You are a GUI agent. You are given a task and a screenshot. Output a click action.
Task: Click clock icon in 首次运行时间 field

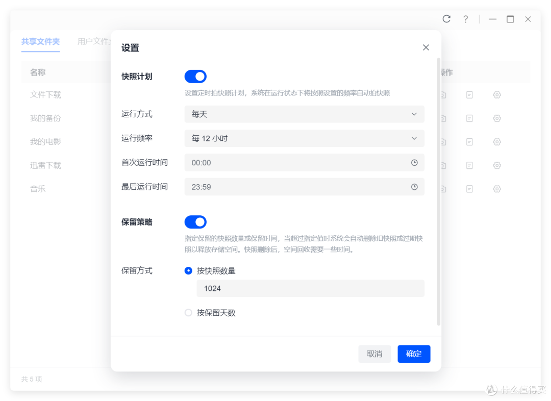click(414, 163)
